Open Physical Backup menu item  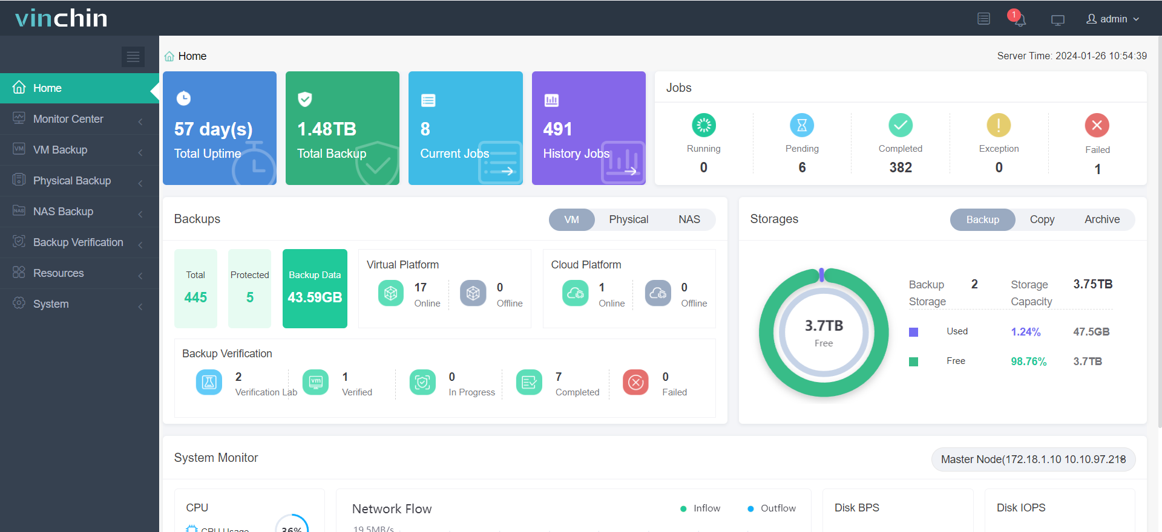click(79, 181)
